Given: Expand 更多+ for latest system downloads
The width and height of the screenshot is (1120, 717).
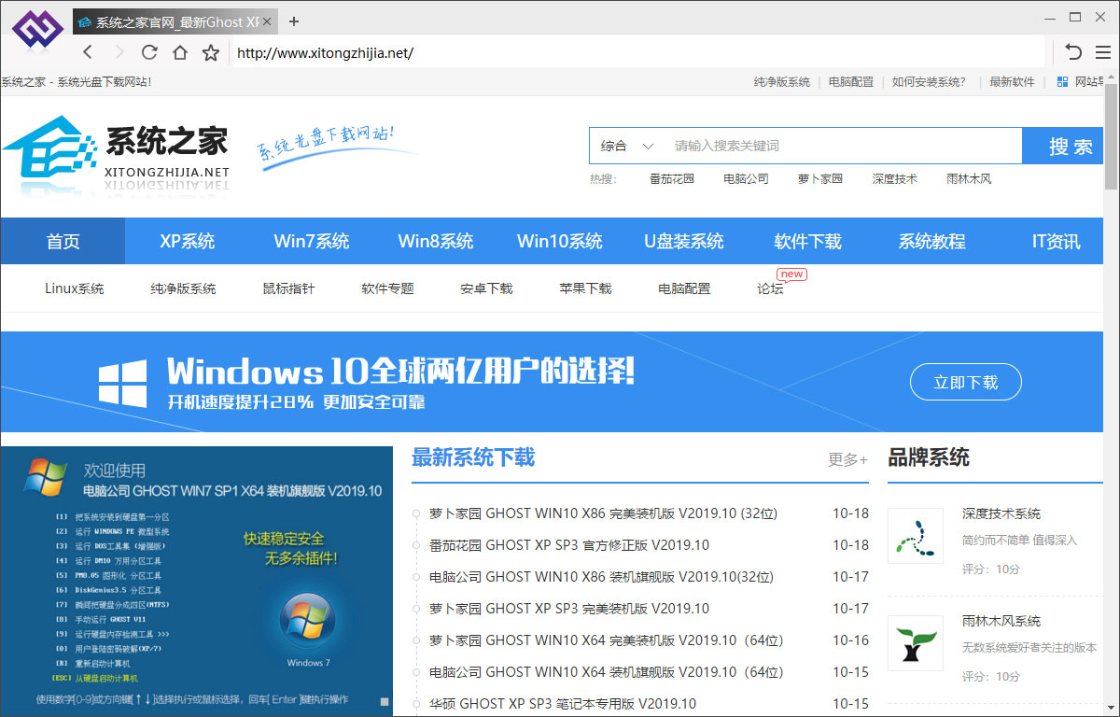Looking at the screenshot, I should coord(847,457).
